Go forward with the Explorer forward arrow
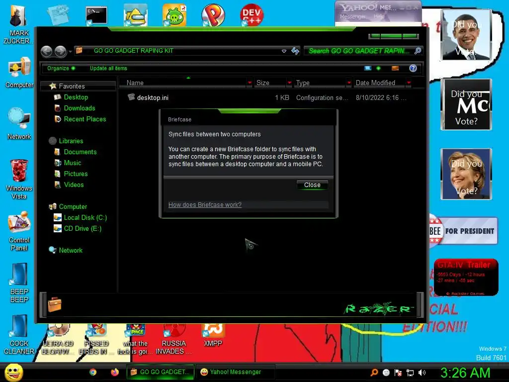The height and width of the screenshot is (382, 509). (60, 51)
